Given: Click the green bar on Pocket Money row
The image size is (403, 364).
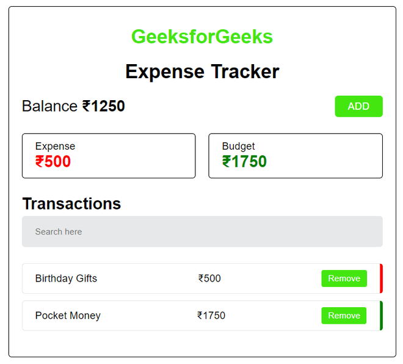Looking at the screenshot, I should pyautogui.click(x=381, y=316).
